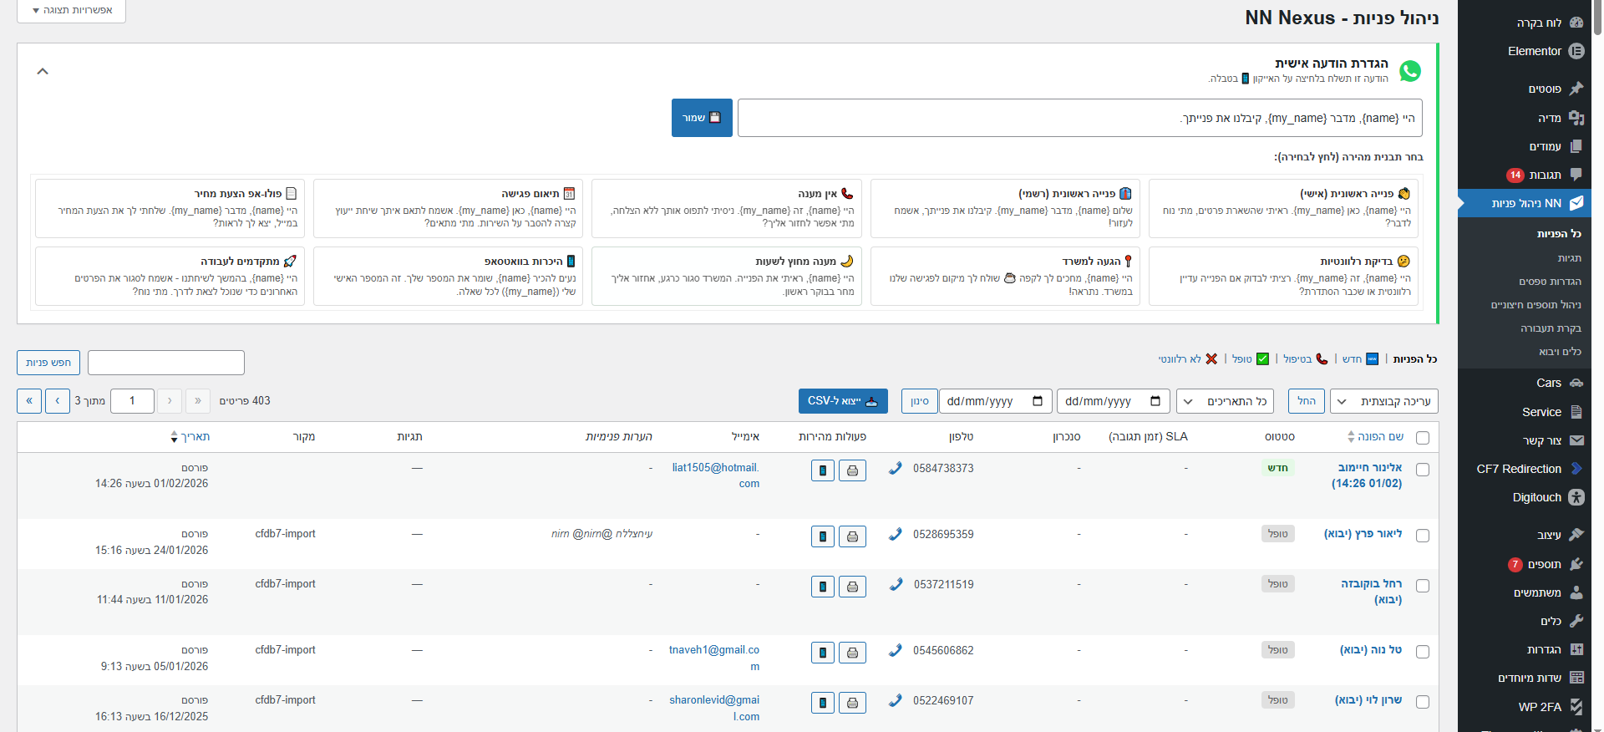The height and width of the screenshot is (732, 1604).
Task: Open תוספים (Plugins) with the 7 badge
Action: click(1544, 564)
